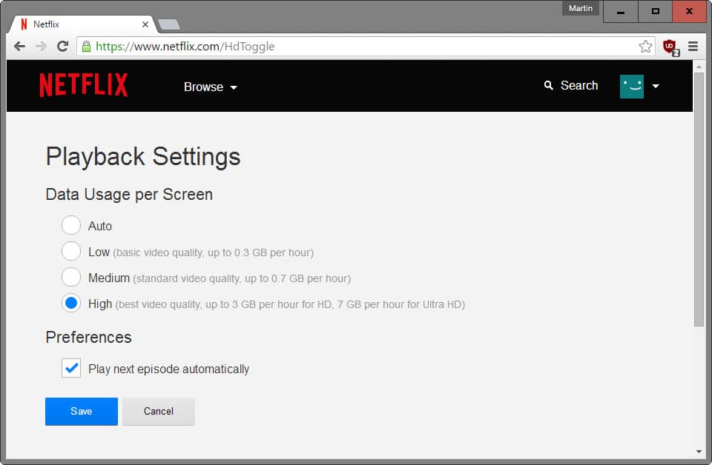Expand the profile account menu
712x465 pixels.
[656, 86]
